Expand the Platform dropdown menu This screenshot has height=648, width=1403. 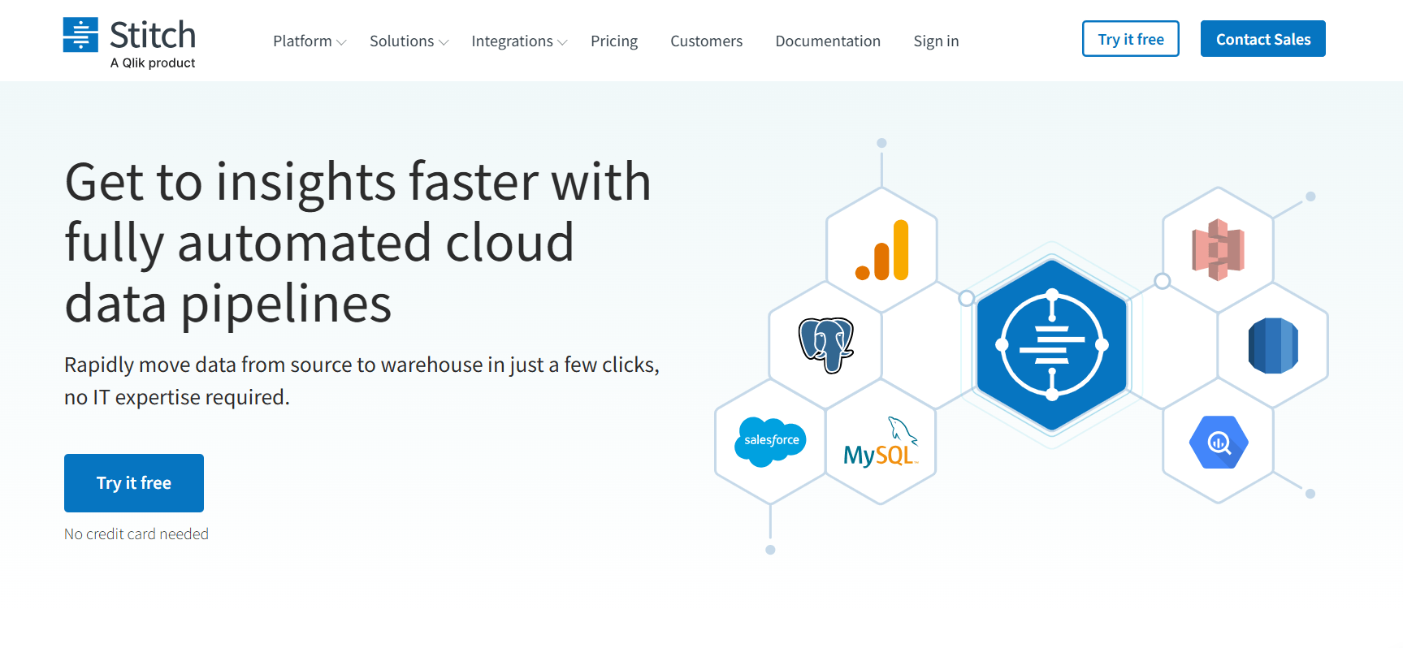[x=309, y=41]
